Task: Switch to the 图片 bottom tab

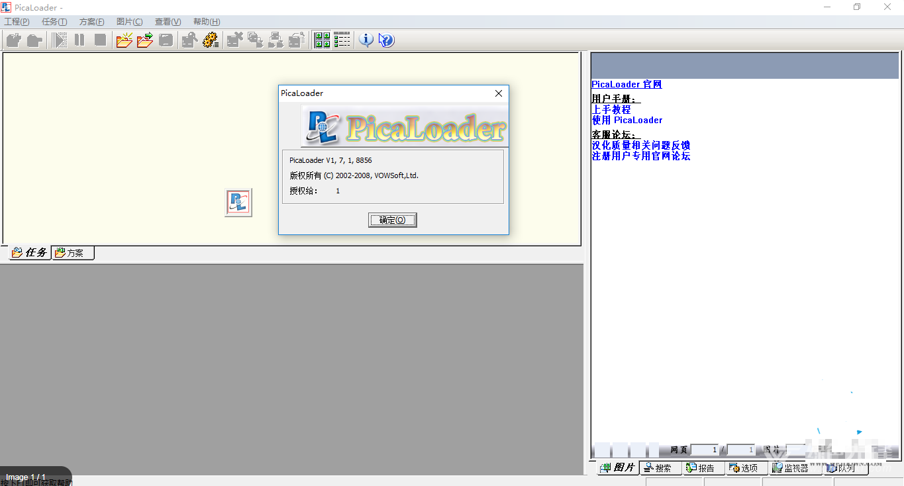Action: point(618,467)
